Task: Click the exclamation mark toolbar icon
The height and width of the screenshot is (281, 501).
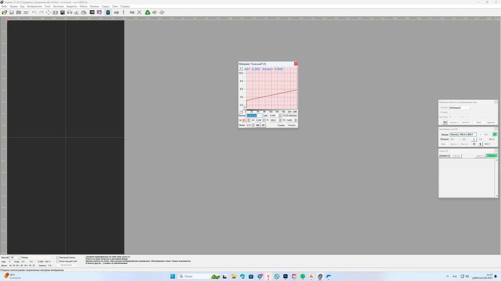Action: tap(123, 13)
